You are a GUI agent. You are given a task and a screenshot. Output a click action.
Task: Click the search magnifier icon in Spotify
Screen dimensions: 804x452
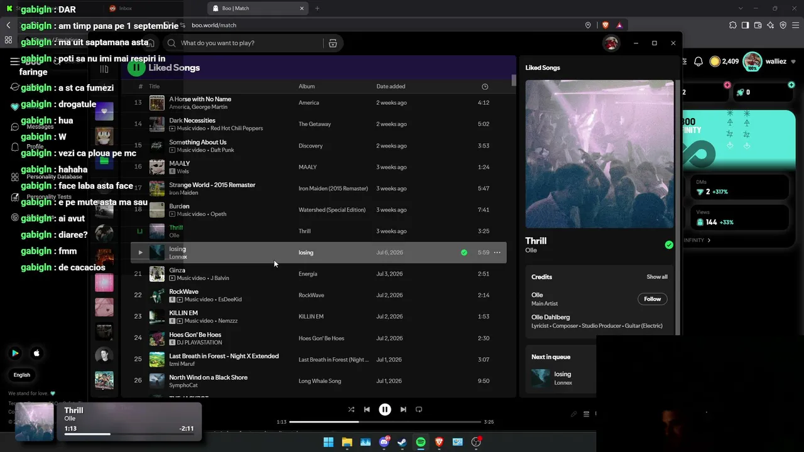coord(171,43)
